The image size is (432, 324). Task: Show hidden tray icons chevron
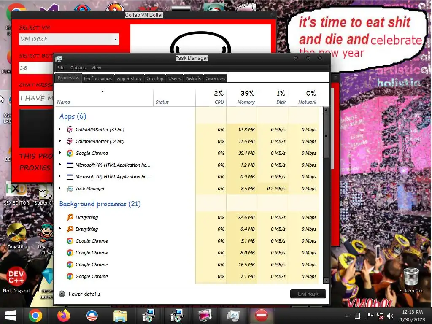pos(347,316)
